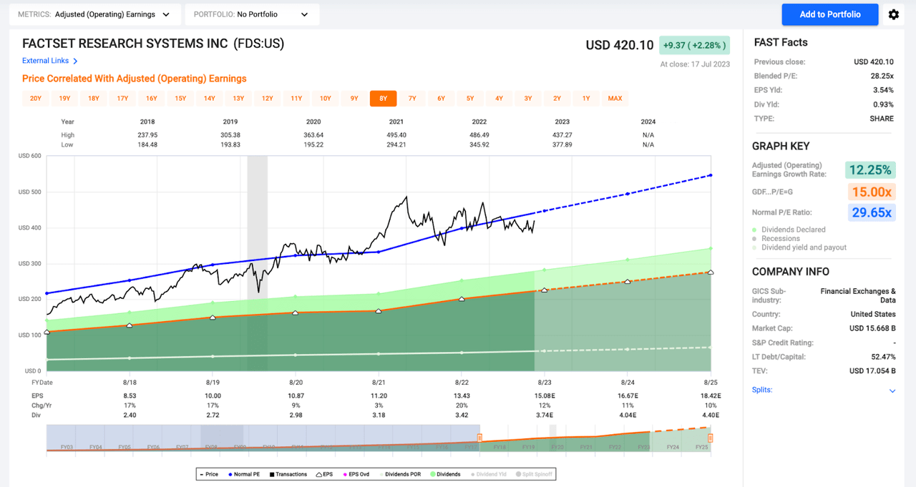Expand the Splits section
This screenshot has height=487, width=916.
tap(892, 390)
